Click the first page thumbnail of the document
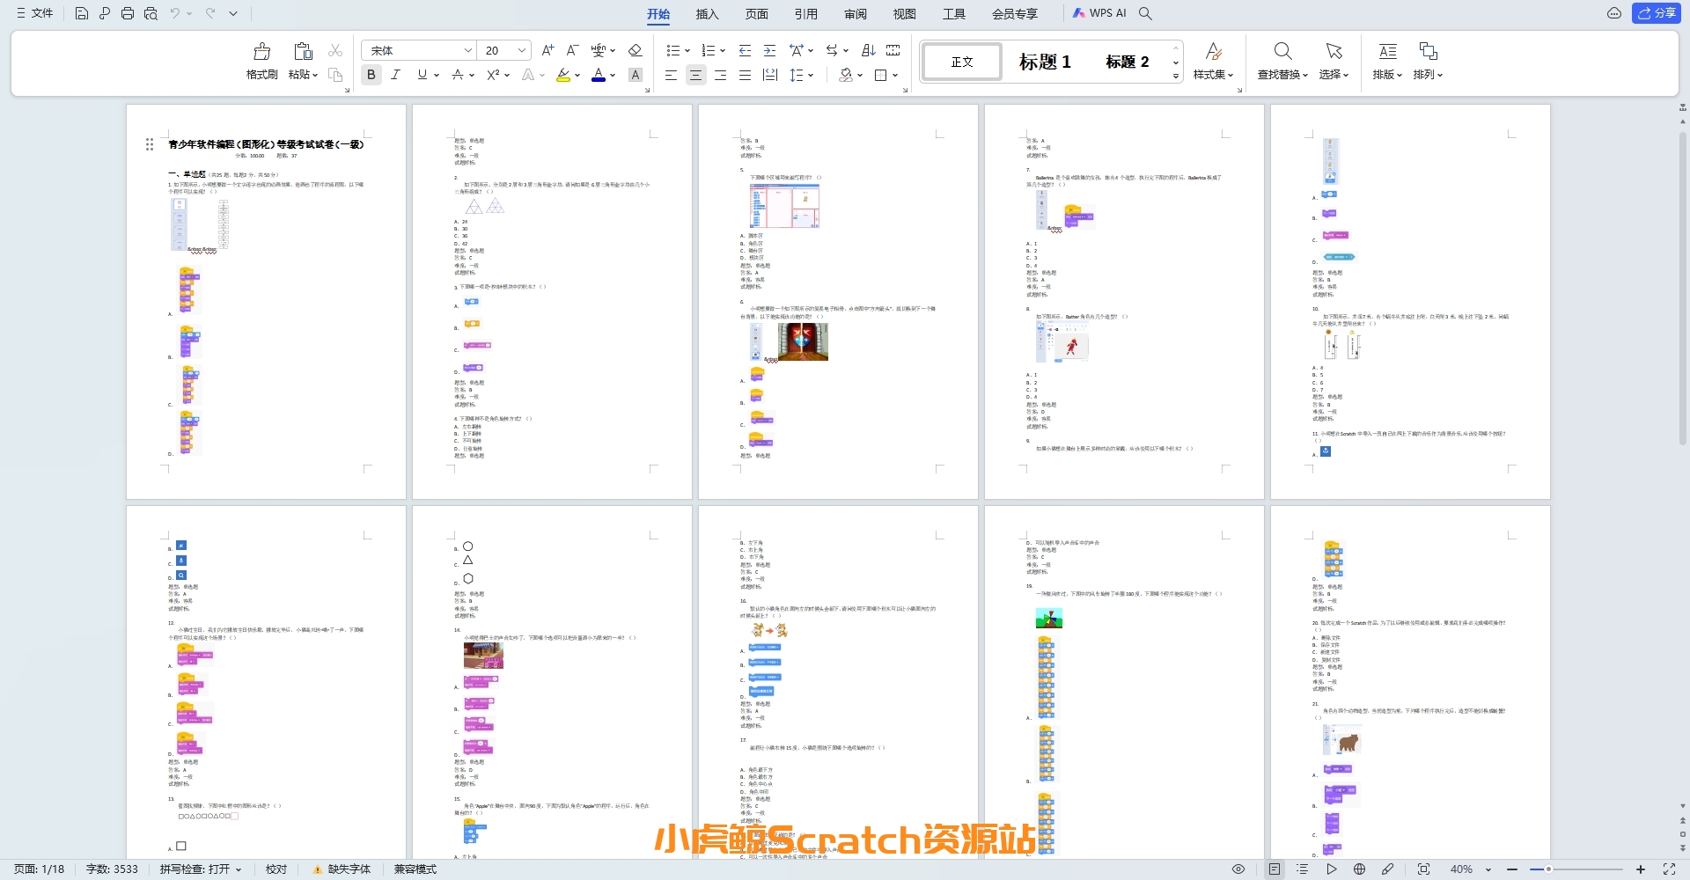 [x=266, y=302]
